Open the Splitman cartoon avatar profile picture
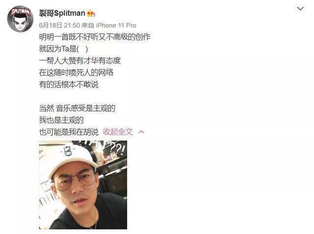Screen dimensions: 314x234 click(20, 19)
